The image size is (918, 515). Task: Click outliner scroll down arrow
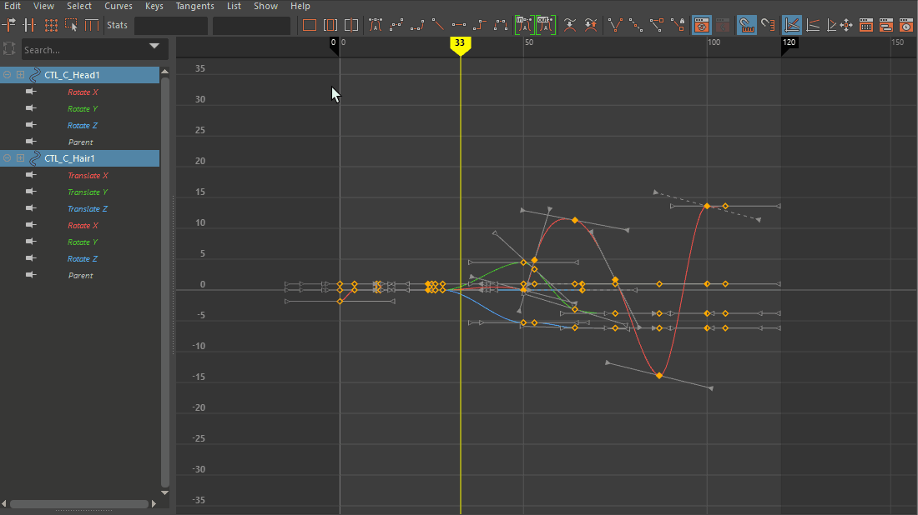[x=165, y=492]
